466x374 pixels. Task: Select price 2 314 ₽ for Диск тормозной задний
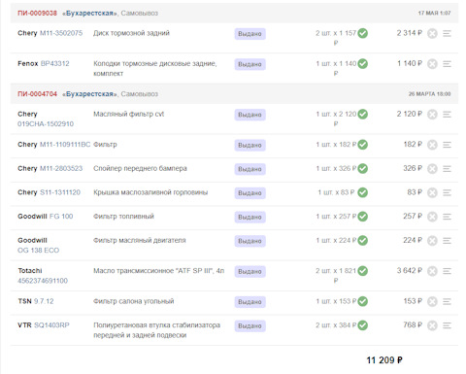click(x=410, y=33)
